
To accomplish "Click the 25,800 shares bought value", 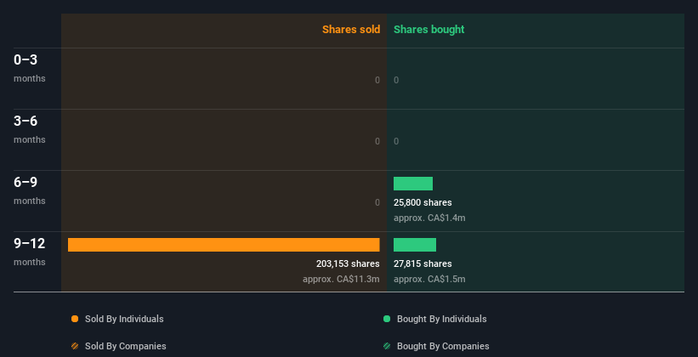I will tap(423, 202).
